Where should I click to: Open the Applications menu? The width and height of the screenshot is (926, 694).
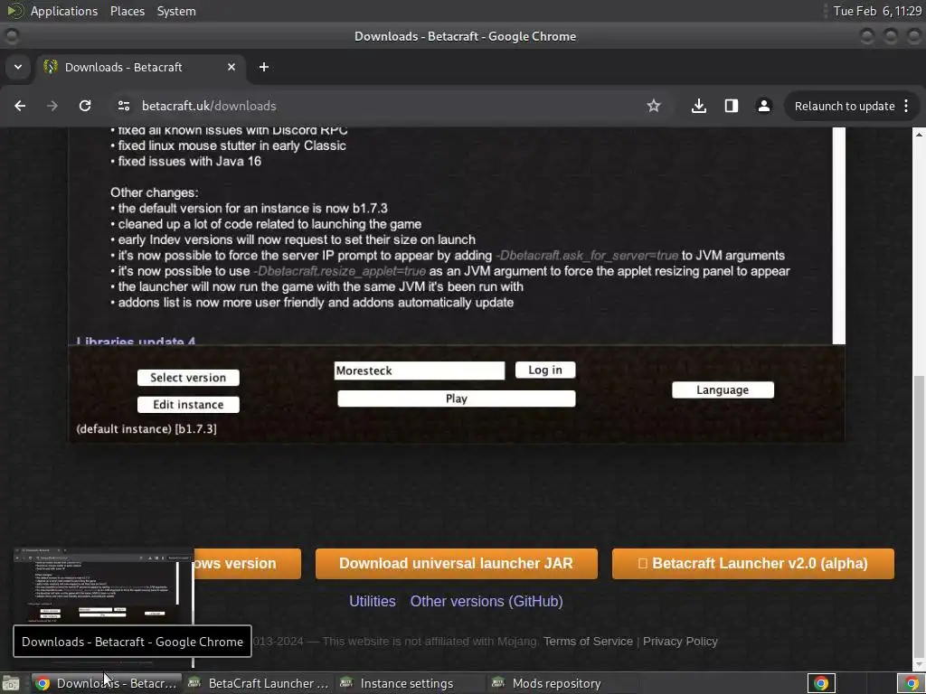[64, 11]
